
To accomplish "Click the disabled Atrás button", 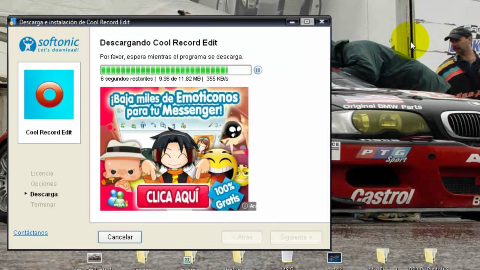I will tap(242, 237).
